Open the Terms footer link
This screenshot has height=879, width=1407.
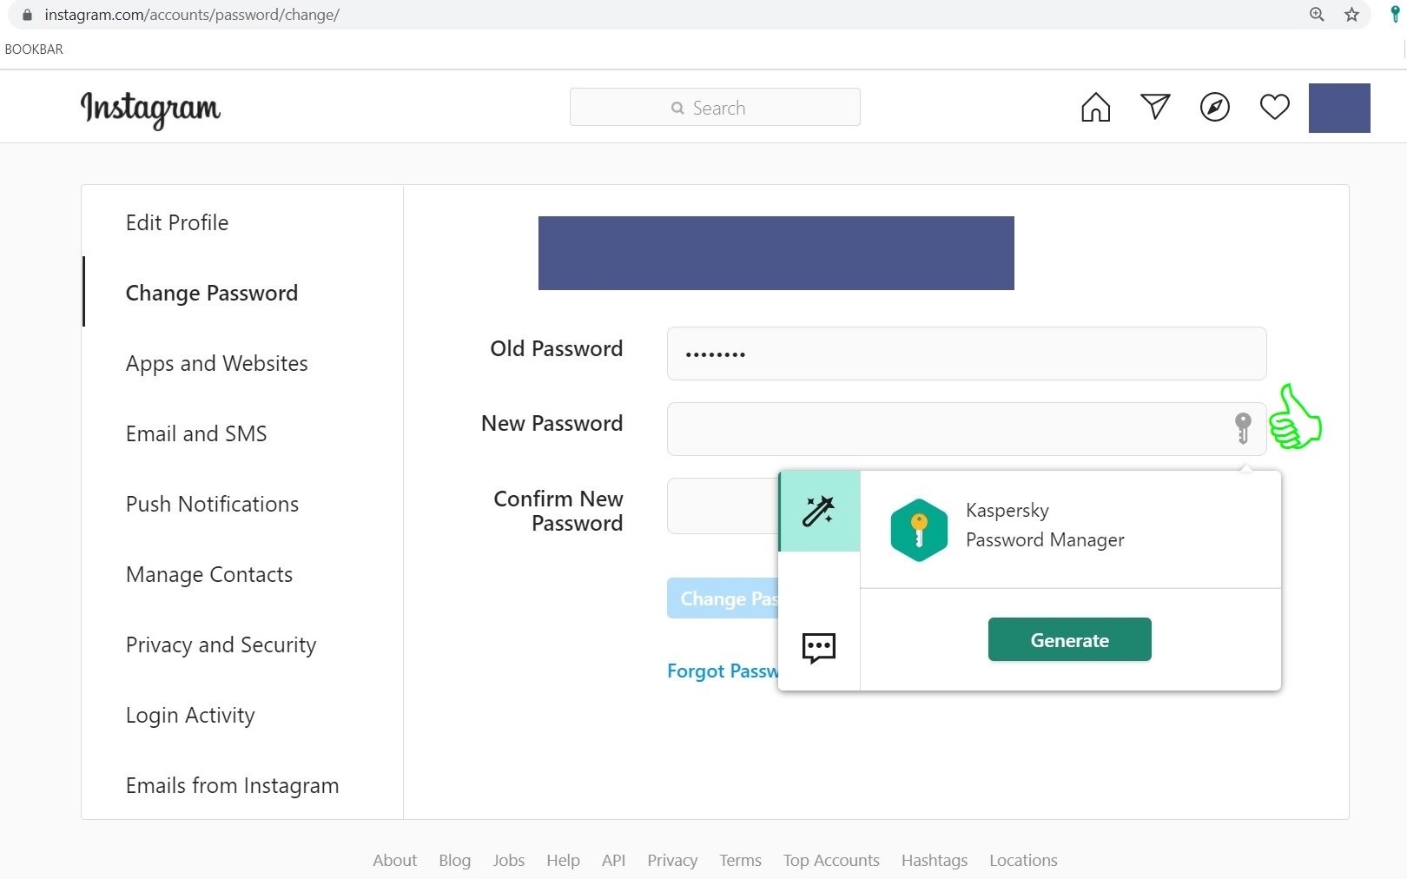(x=740, y=860)
